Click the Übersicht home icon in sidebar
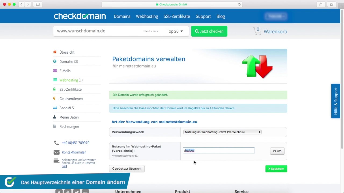This screenshot has width=344, height=193. tap(55, 52)
